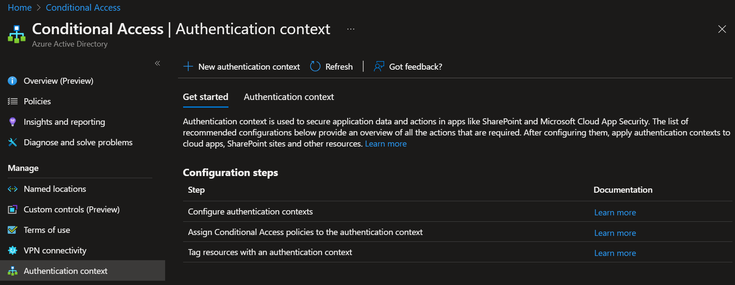Image resolution: width=735 pixels, height=285 pixels.
Task: Click the Terms of use checkmark icon
Action: coord(12,230)
